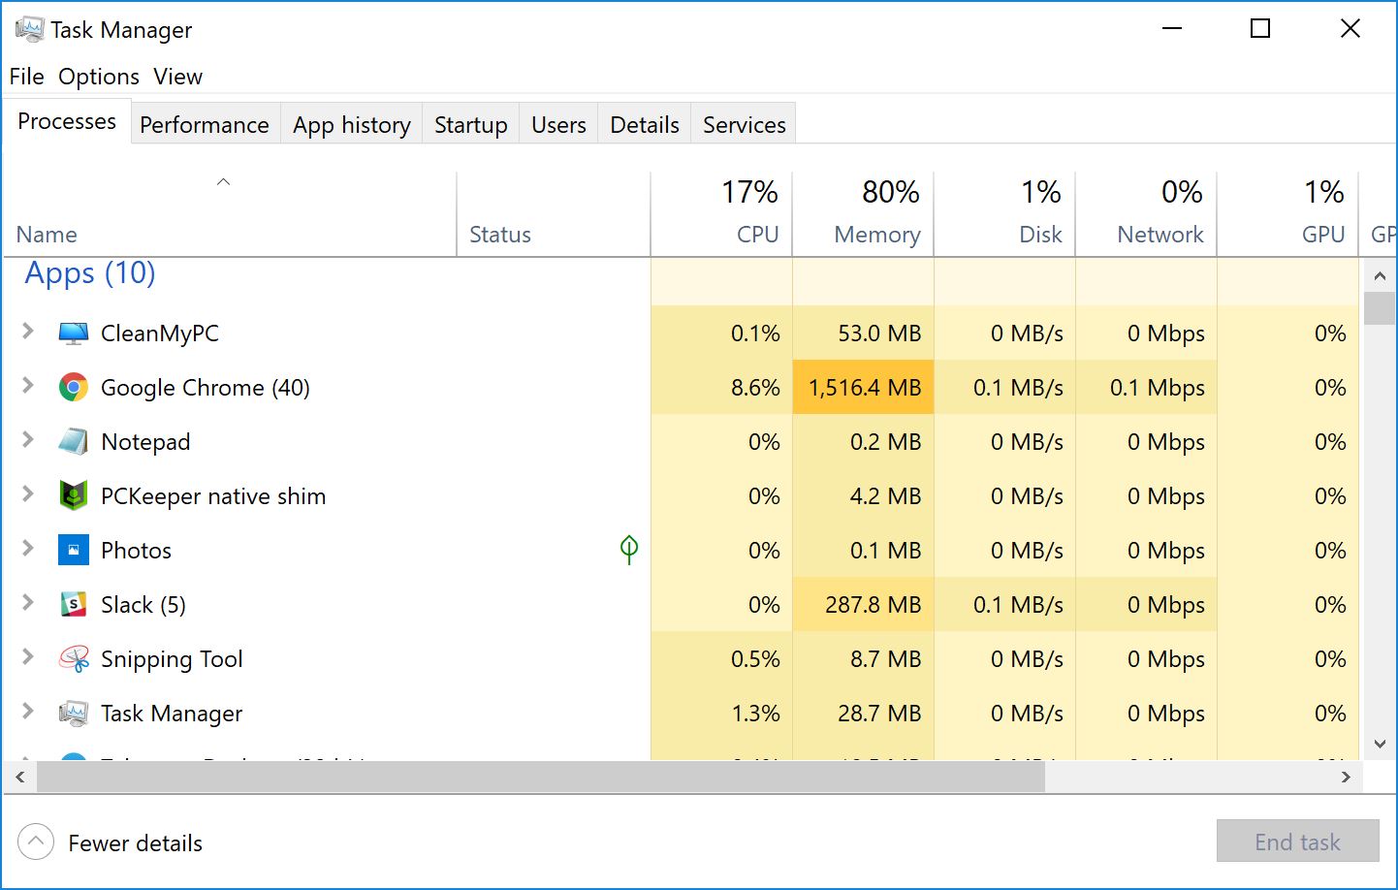Click the Google Chrome icon

click(x=74, y=388)
